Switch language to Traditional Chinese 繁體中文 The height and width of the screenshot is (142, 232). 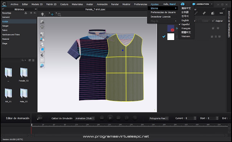pyautogui.click(x=186, y=32)
